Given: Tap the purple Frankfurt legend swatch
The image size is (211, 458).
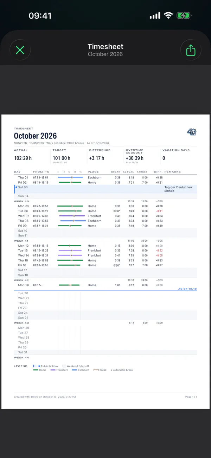Looking at the screenshot, I should pos(53,370).
